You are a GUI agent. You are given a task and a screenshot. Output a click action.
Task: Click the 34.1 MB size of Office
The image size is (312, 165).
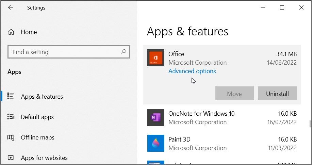pyautogui.click(x=286, y=54)
